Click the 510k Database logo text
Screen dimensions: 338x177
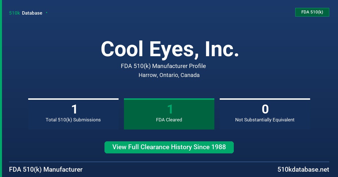tap(26, 13)
